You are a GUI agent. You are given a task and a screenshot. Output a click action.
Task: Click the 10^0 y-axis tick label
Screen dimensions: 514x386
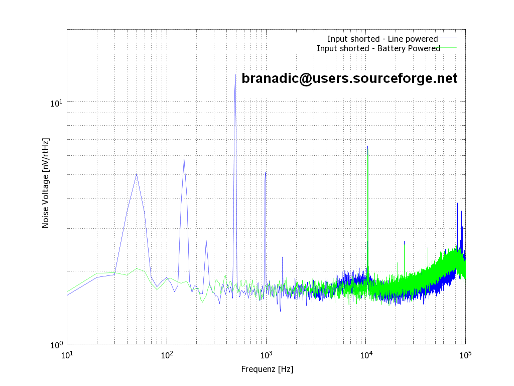pyautogui.click(x=56, y=345)
